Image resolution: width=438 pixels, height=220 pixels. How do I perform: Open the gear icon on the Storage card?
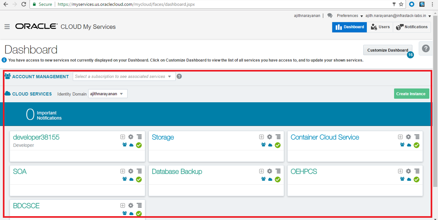click(269, 137)
